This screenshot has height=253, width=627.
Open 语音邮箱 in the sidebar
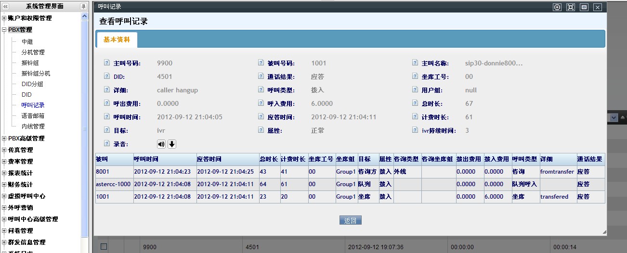tap(33, 116)
